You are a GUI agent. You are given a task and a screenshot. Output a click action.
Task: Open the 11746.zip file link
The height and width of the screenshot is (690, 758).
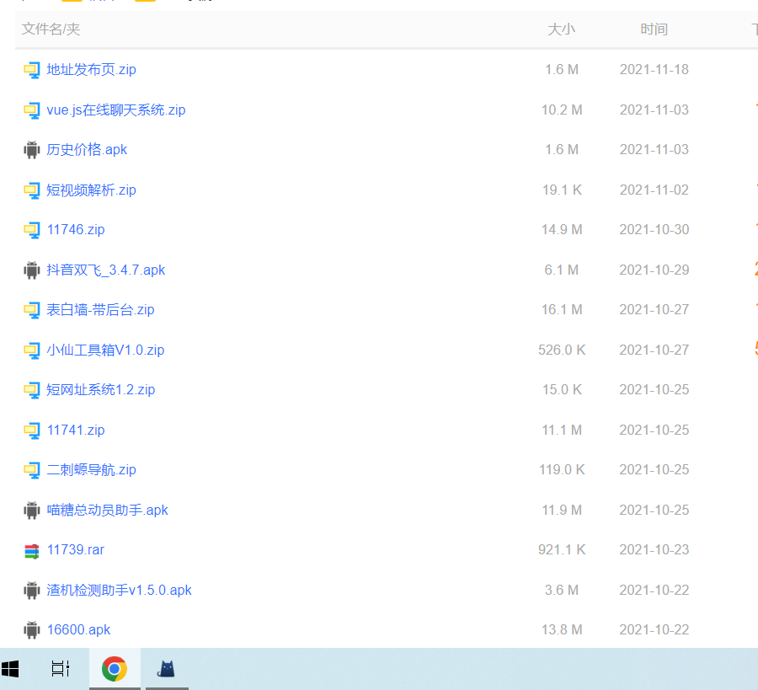coord(76,229)
